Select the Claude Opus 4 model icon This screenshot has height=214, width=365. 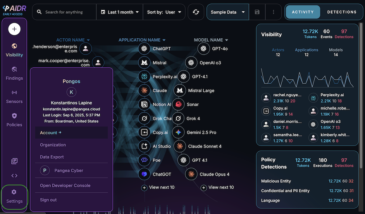[x=191, y=174]
